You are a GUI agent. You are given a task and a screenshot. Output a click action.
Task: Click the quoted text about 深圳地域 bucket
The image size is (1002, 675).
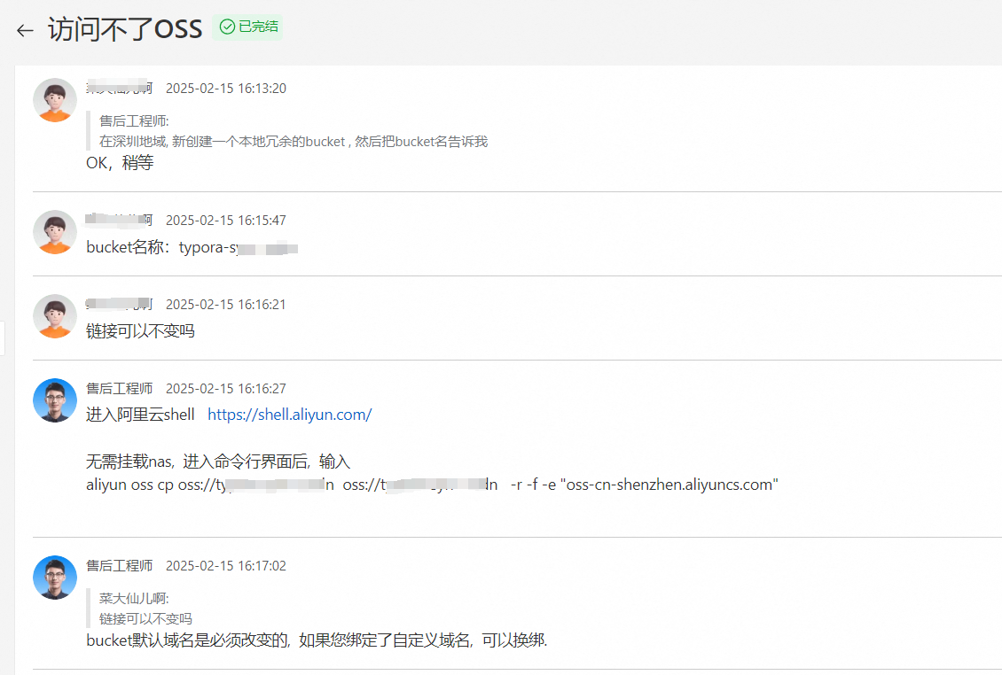point(294,141)
